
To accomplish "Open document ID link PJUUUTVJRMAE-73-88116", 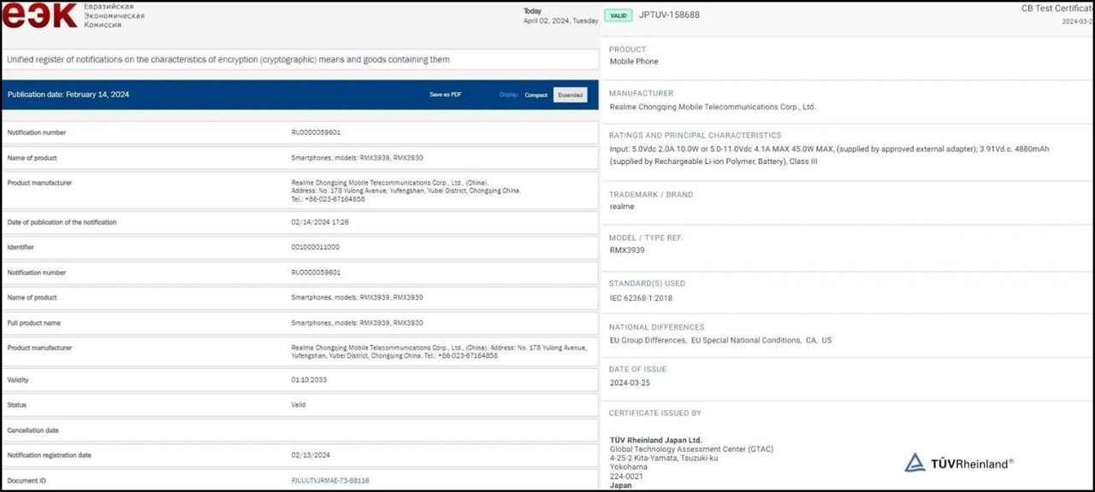I will tap(330, 481).
